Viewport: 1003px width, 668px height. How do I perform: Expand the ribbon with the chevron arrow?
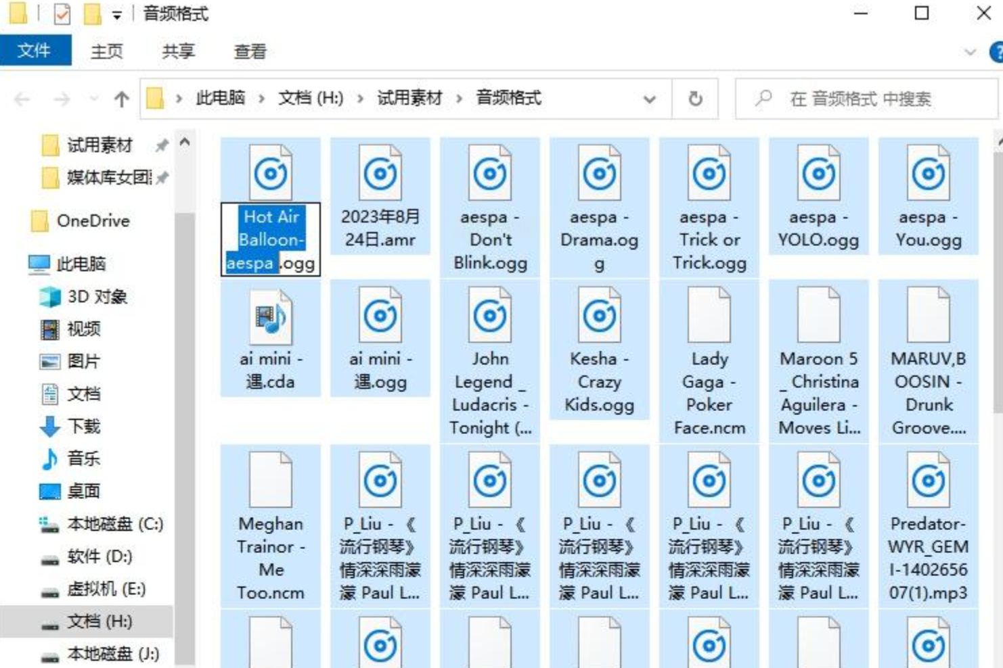(971, 52)
